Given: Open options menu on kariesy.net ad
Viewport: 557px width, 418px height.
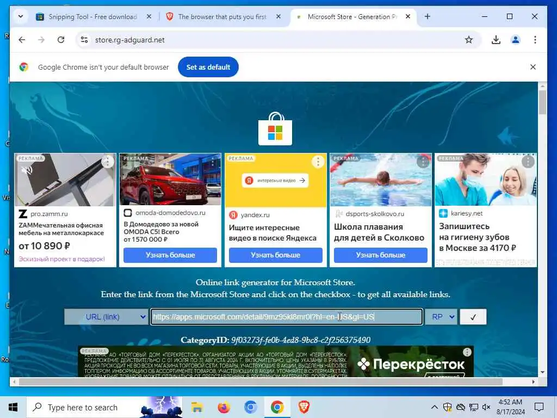Looking at the screenshot, I should 528,162.
